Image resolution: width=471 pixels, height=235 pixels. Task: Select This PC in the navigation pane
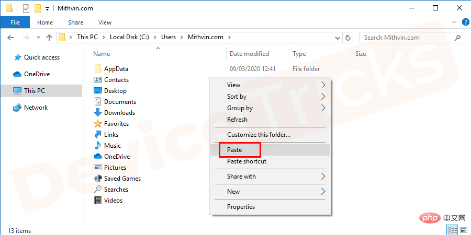coord(41,91)
